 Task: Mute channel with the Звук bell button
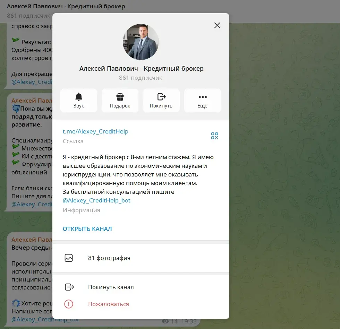(x=79, y=100)
